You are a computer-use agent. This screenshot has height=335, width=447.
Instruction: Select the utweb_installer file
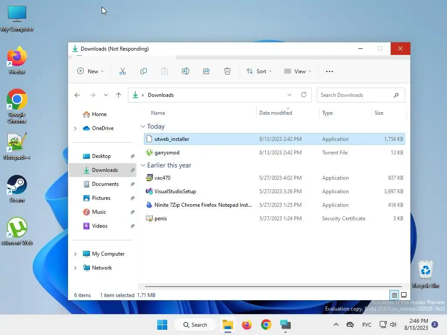[x=275, y=139]
